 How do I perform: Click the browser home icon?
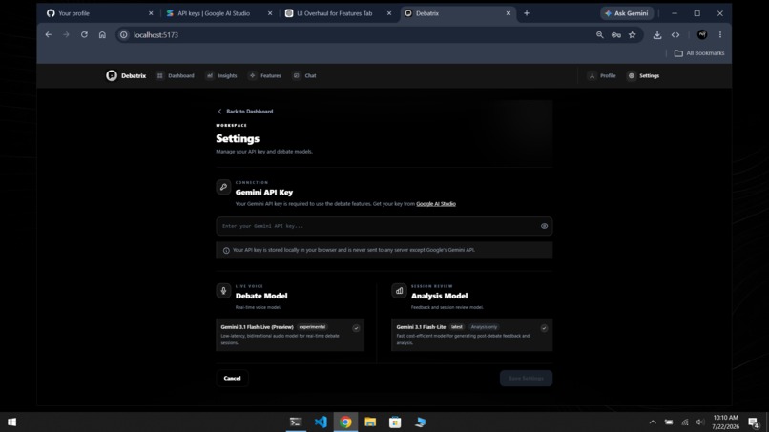click(102, 35)
